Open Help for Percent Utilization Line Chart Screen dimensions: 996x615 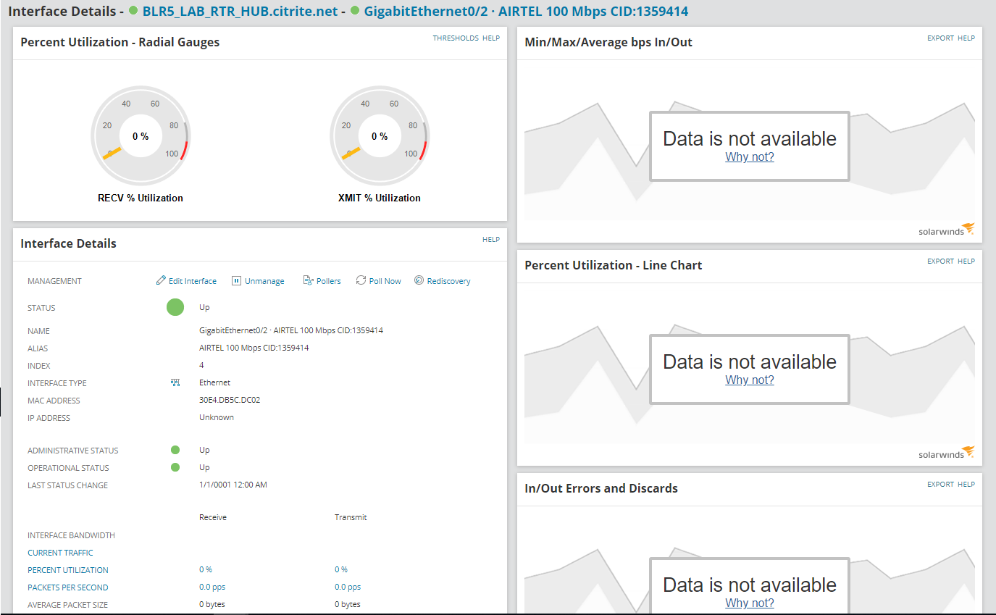966,261
